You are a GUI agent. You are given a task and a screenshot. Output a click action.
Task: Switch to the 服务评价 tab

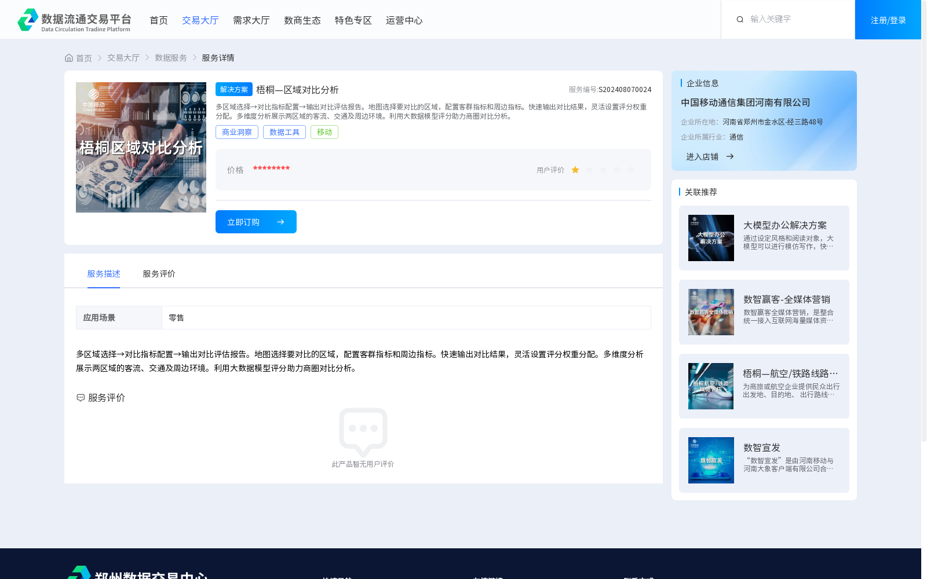(x=159, y=274)
